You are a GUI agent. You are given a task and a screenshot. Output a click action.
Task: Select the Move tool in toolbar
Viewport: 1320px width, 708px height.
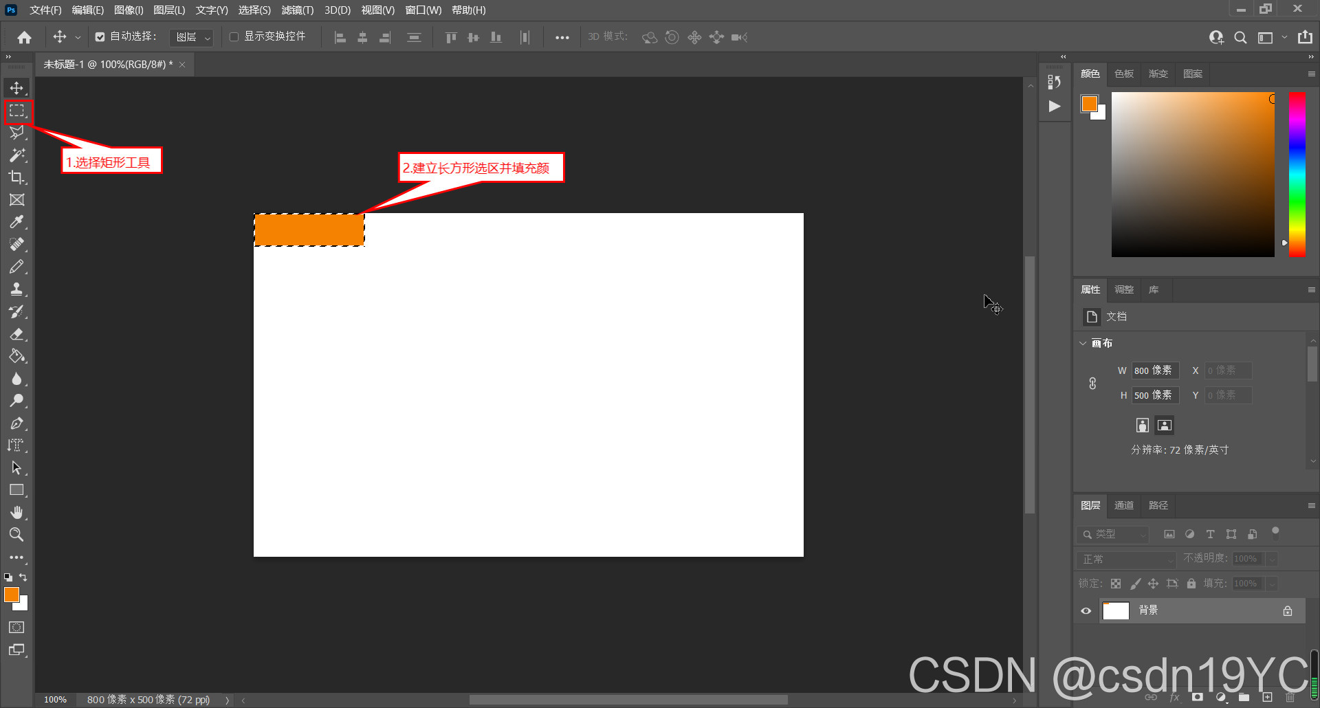click(16, 88)
